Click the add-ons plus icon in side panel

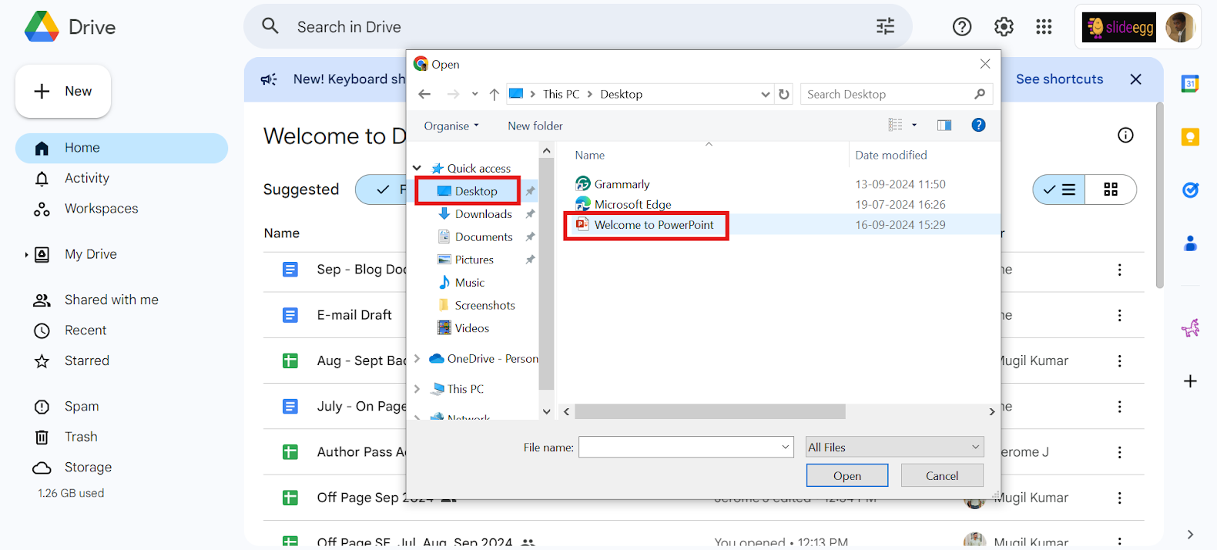(1190, 381)
